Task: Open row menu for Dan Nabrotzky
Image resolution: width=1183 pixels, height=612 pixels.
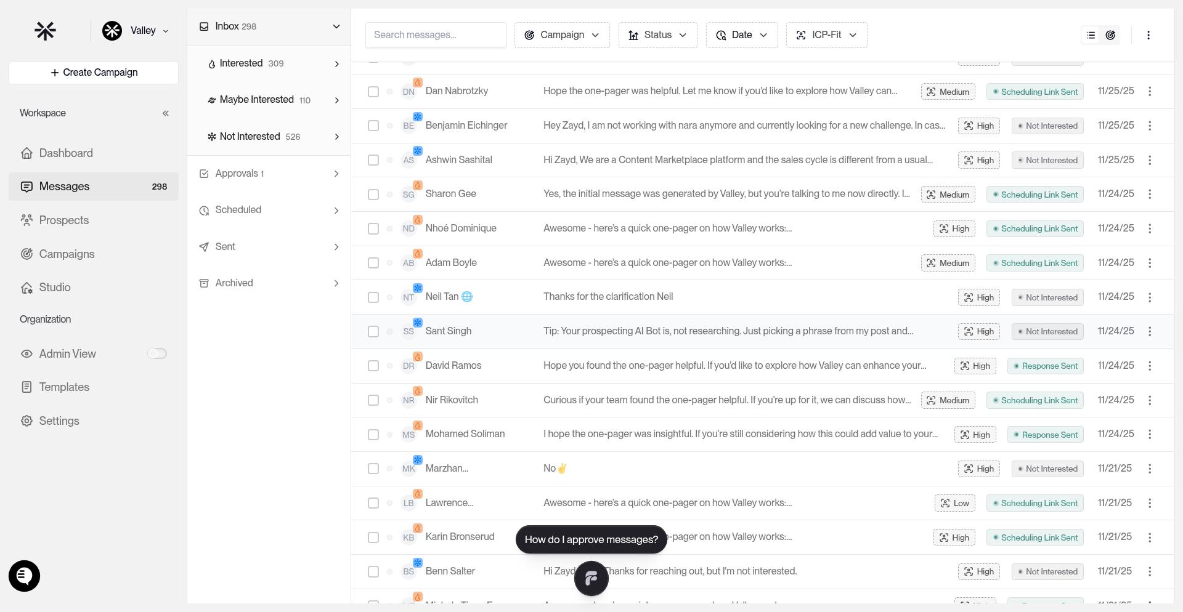Action: (x=1150, y=91)
